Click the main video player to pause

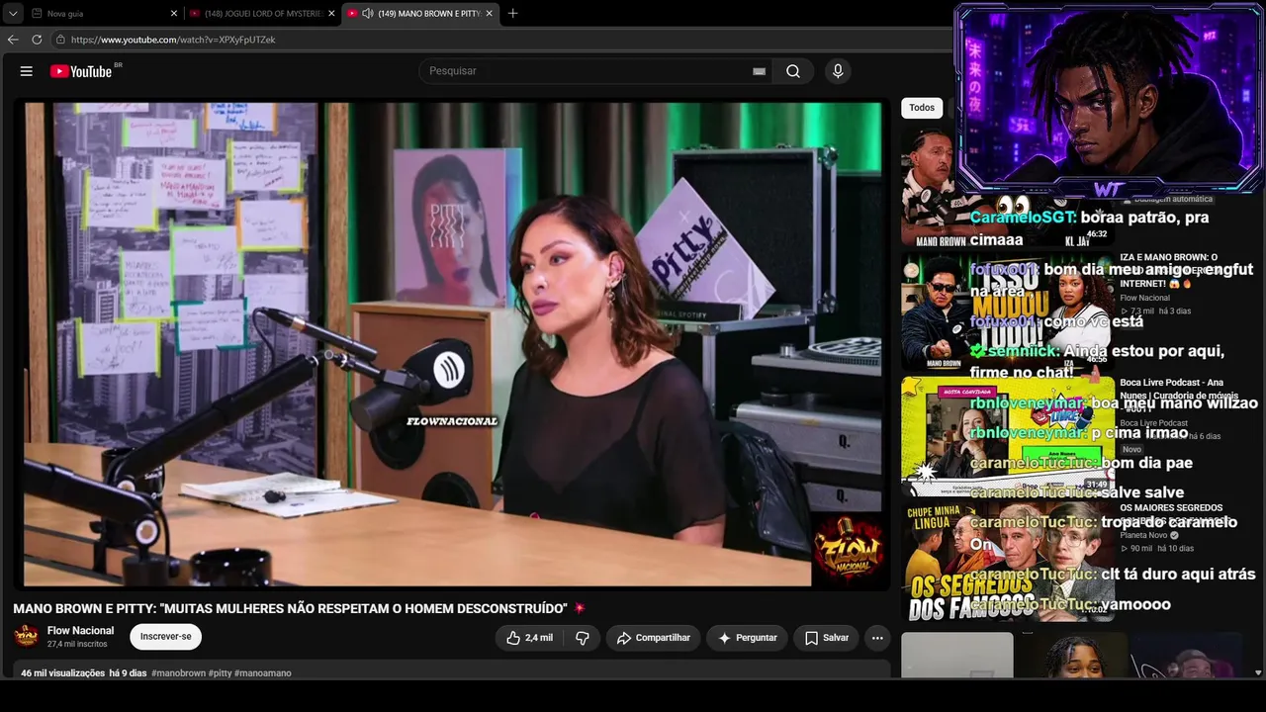pyautogui.click(x=452, y=344)
